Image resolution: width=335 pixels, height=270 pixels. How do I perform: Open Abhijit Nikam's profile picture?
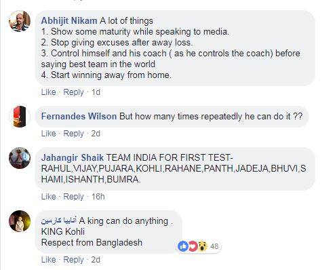[x=20, y=21]
